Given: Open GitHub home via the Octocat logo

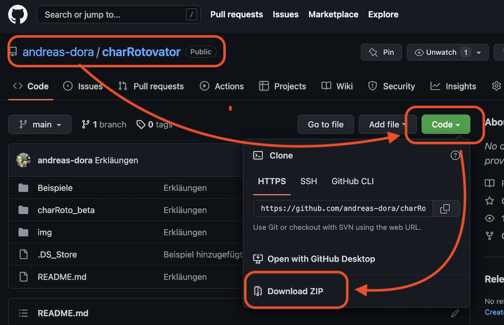Looking at the screenshot, I should point(17,14).
